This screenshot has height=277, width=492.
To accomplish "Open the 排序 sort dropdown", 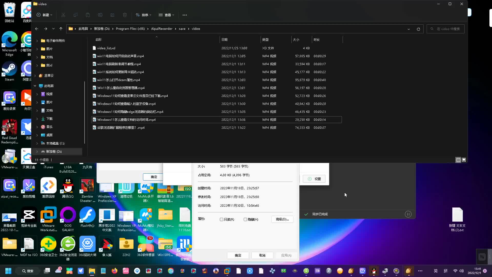I will pyautogui.click(x=143, y=15).
